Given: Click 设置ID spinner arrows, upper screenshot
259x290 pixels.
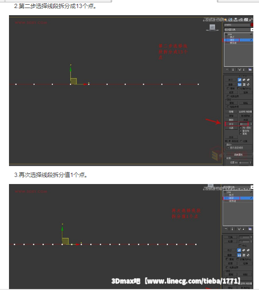Looking at the screenshot, I should [250, 163].
